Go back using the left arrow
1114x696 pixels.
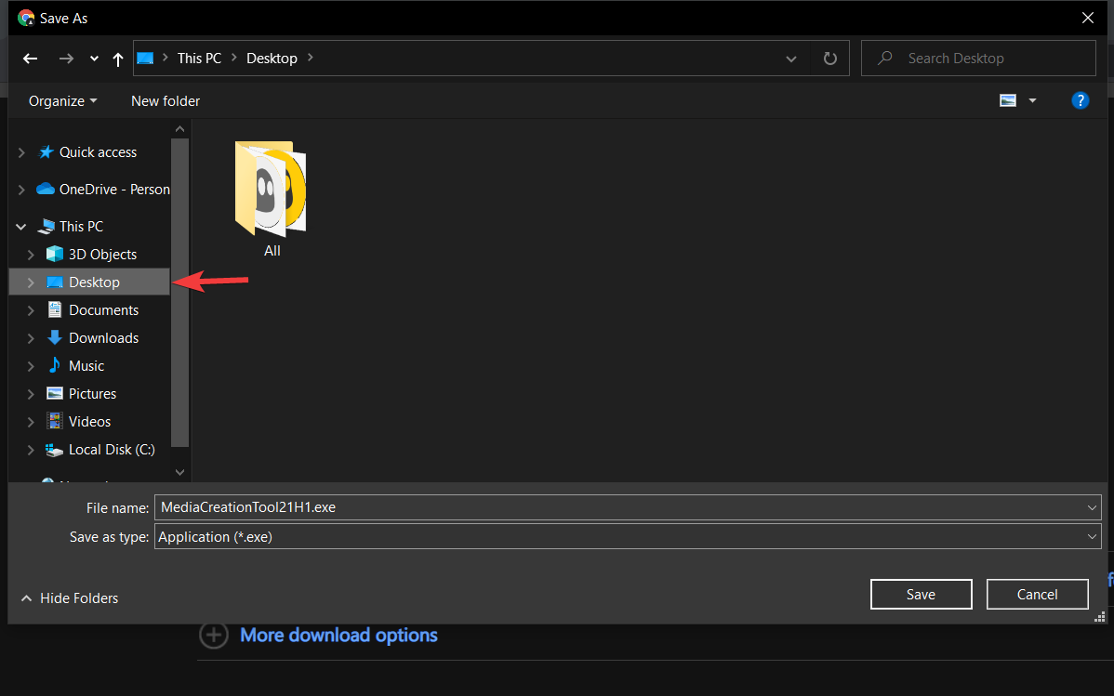(x=30, y=59)
